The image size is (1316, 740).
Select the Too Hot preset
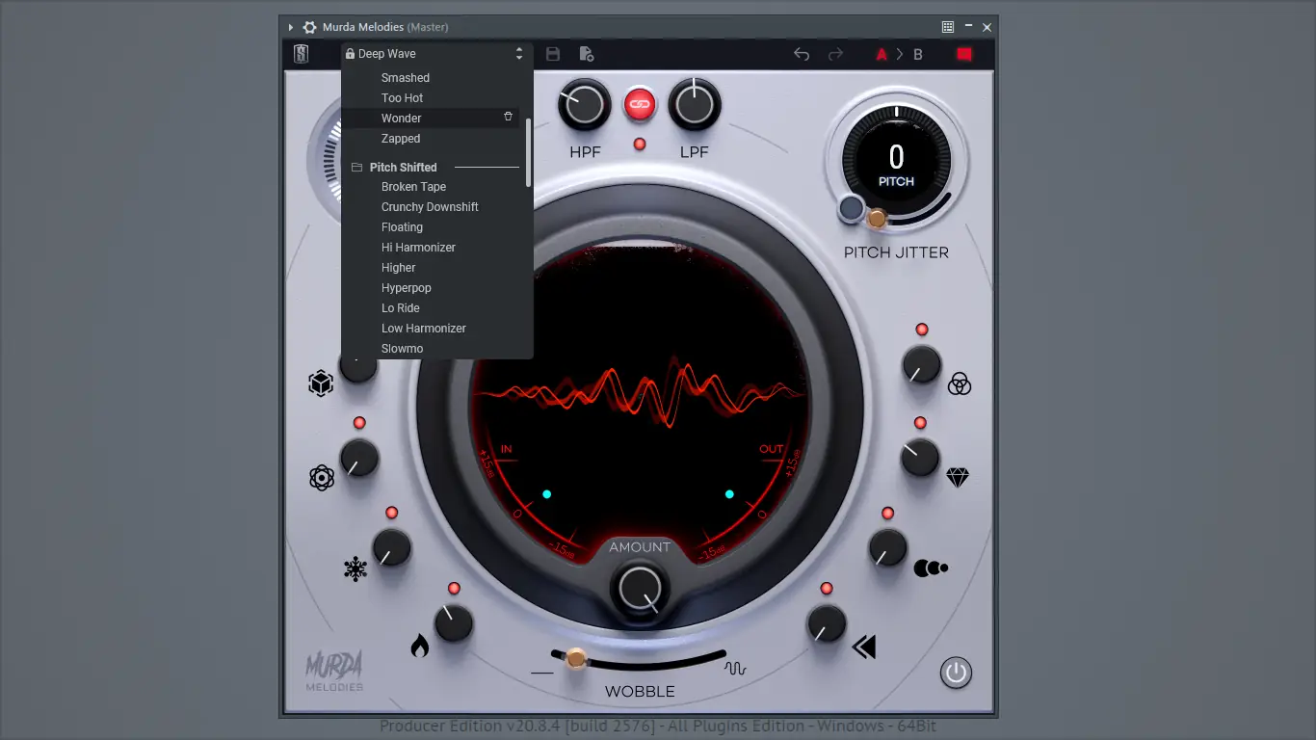(x=402, y=98)
